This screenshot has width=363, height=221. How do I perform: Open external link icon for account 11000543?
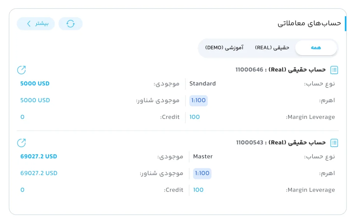click(21, 143)
